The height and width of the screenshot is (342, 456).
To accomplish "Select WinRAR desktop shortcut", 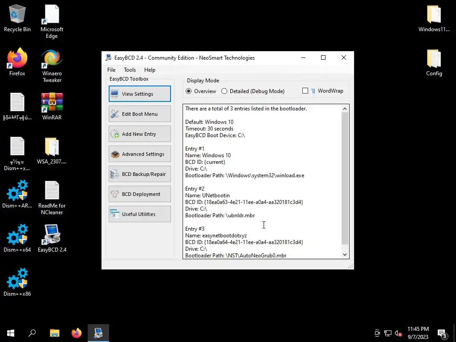I will 52,106.
